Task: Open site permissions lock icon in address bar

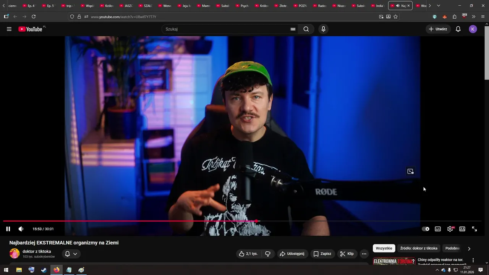Action: point(79,17)
